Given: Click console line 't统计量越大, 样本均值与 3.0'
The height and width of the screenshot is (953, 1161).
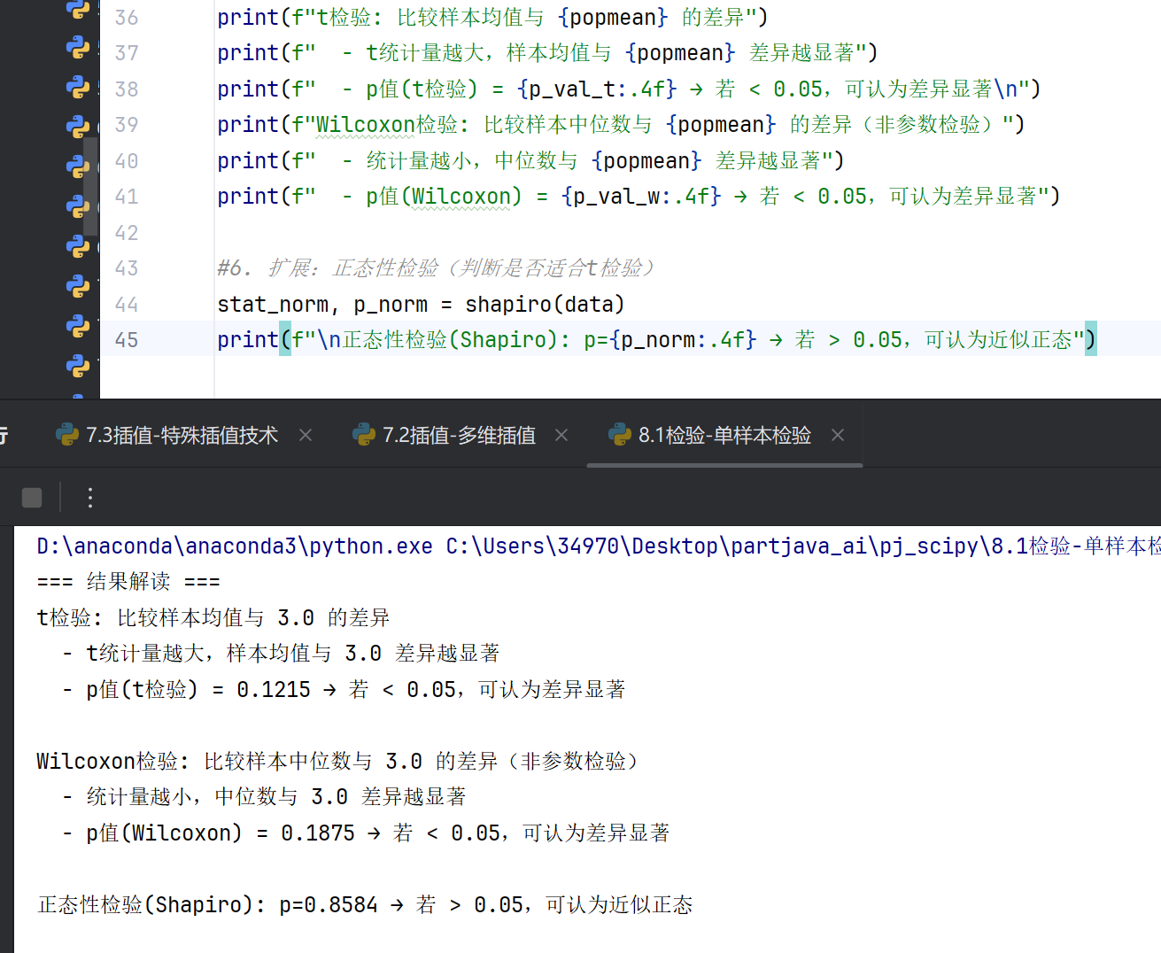Looking at the screenshot, I should [x=281, y=654].
